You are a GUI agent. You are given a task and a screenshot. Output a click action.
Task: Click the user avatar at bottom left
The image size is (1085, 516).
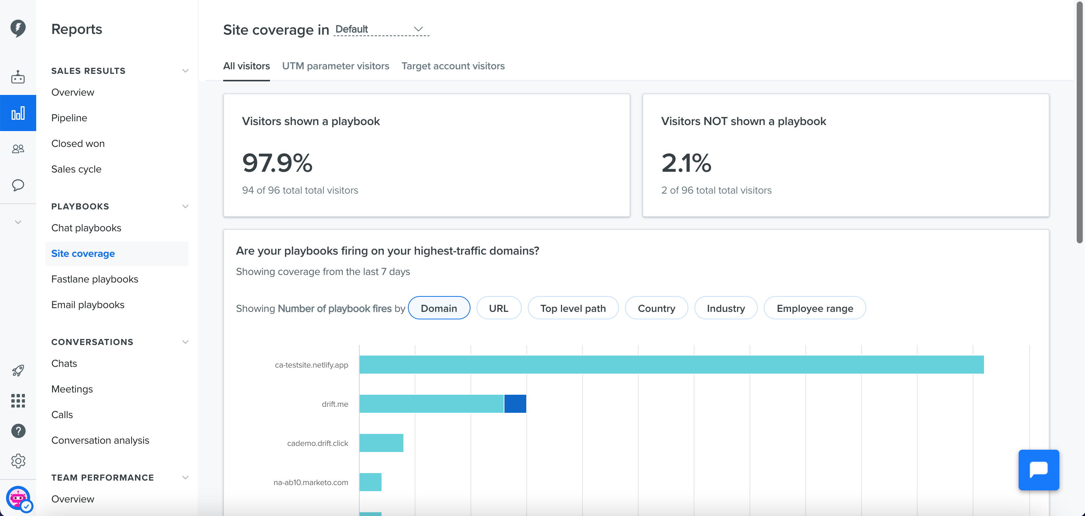tap(18, 499)
